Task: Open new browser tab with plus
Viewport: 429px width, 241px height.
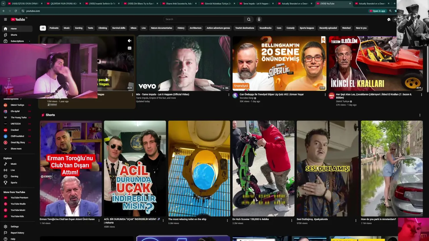Action: (x=394, y=4)
